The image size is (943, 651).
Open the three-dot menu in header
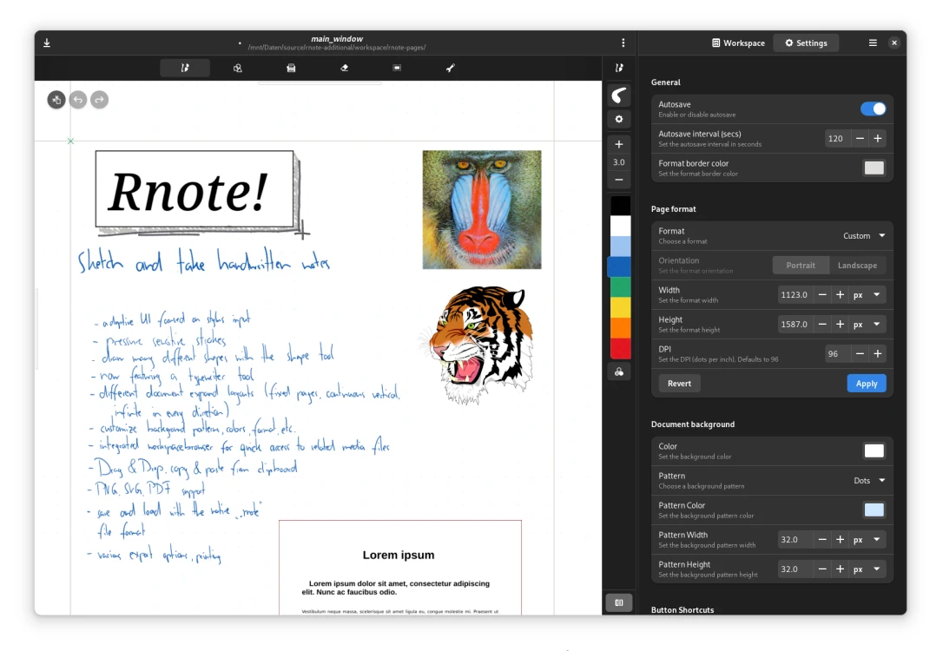(623, 43)
